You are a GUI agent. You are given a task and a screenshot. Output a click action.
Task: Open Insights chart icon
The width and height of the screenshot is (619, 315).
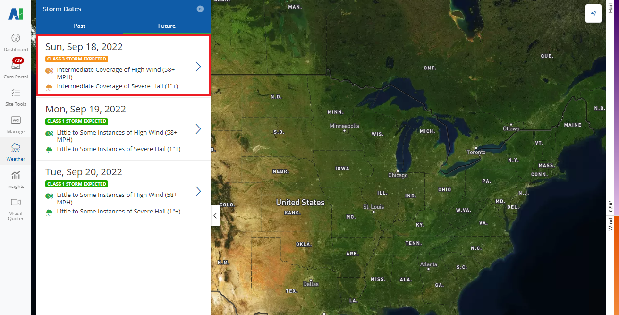[x=16, y=175]
